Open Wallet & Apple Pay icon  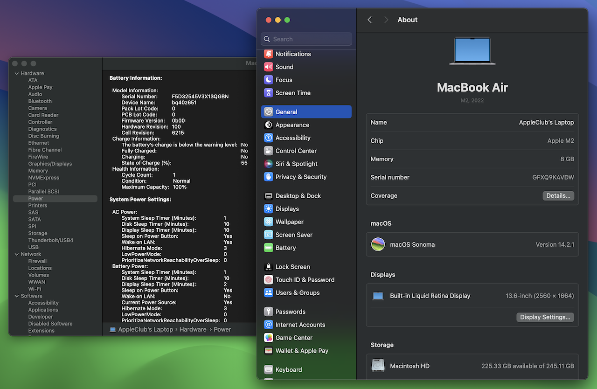coord(268,351)
